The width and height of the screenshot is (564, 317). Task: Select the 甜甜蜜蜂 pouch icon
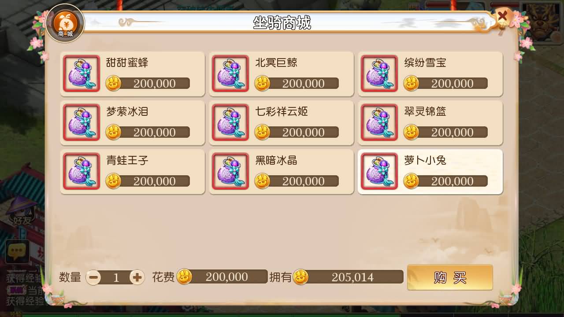click(82, 74)
